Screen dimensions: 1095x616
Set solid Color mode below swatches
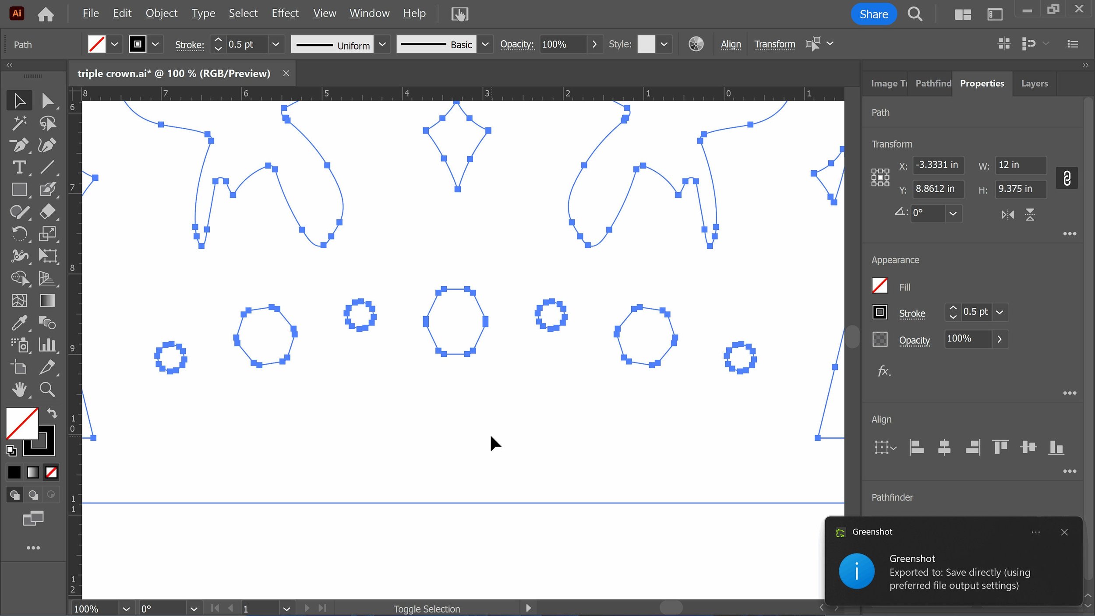[x=14, y=472]
